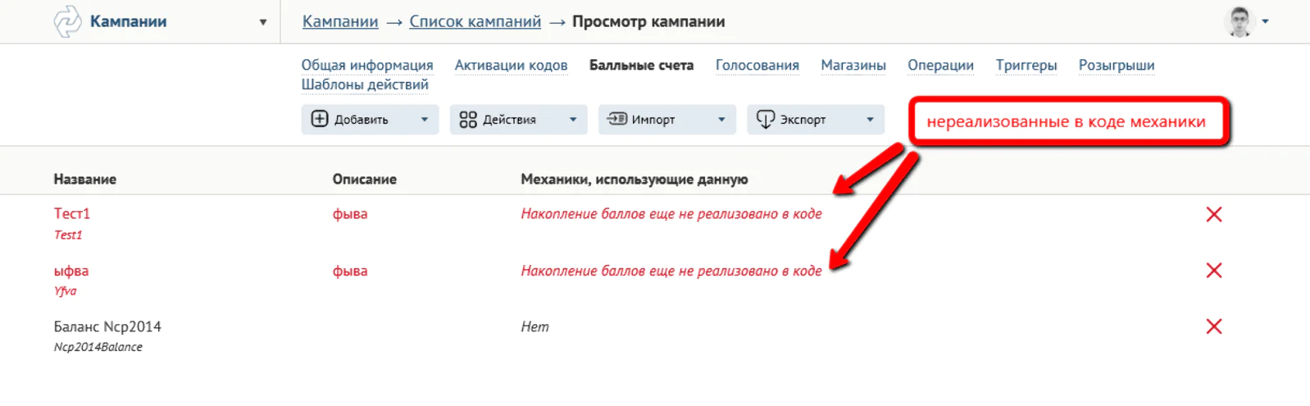Click the Test1 system name

[x=68, y=235]
